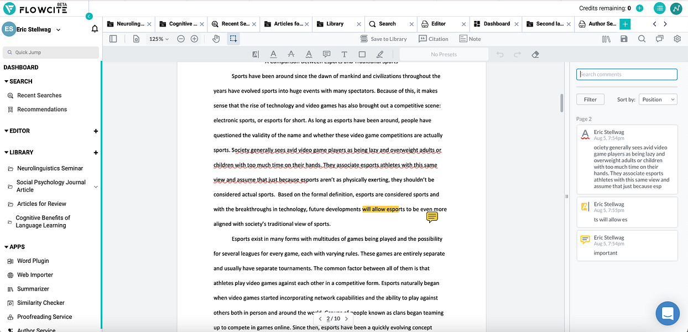Choose the underline annotation tool
The height and width of the screenshot is (332, 688).
tap(273, 54)
